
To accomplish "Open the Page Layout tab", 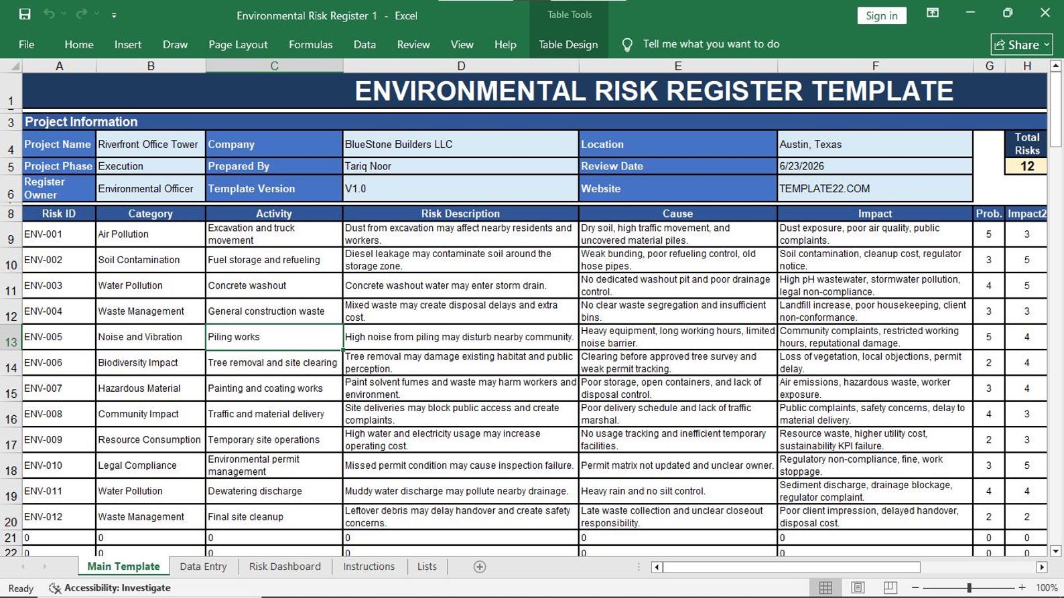I will pyautogui.click(x=238, y=44).
